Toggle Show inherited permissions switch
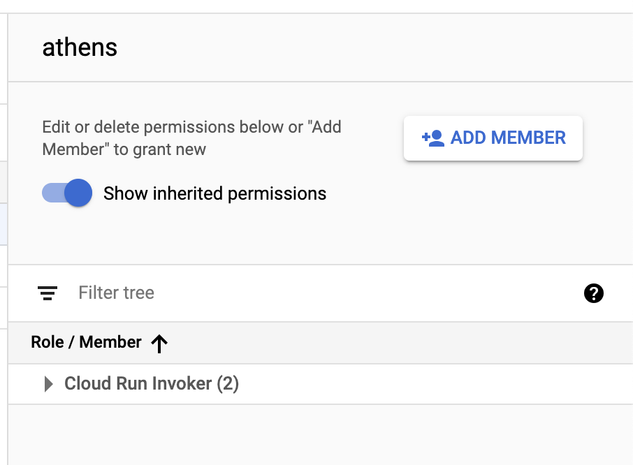 [67, 193]
